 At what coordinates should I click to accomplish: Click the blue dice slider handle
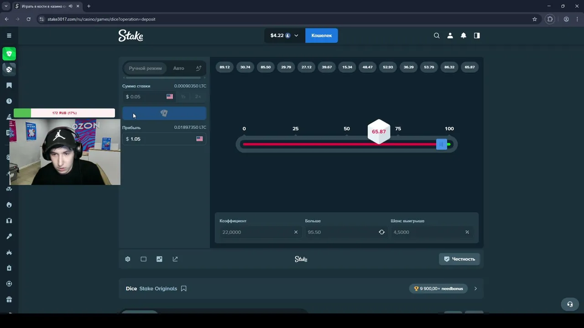coord(441,144)
